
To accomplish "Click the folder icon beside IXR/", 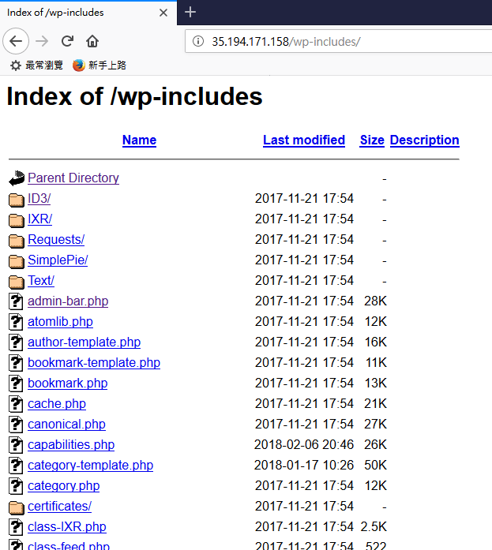I will [17, 220].
